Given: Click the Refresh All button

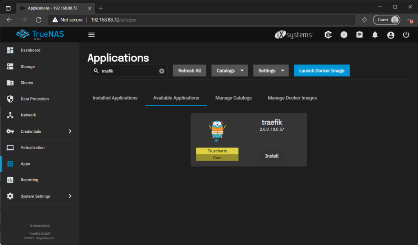Looking at the screenshot, I should [x=189, y=71].
